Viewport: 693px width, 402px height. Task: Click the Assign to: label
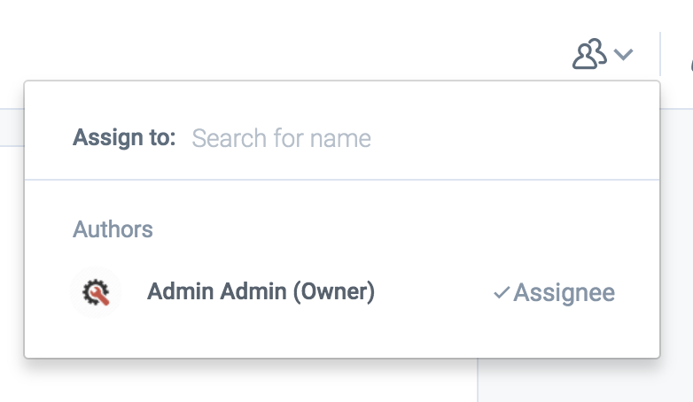124,138
